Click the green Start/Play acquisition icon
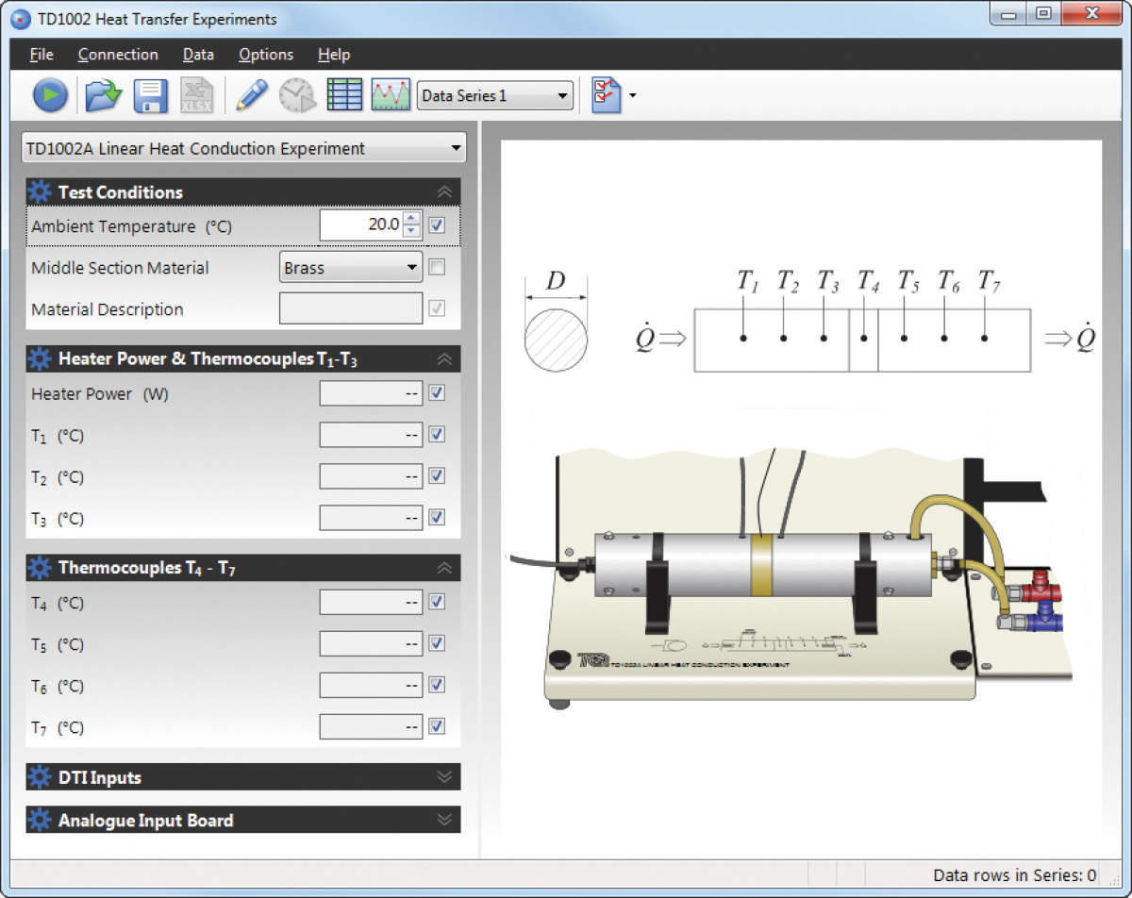Viewport: 1132px width, 898px height. coord(50,95)
